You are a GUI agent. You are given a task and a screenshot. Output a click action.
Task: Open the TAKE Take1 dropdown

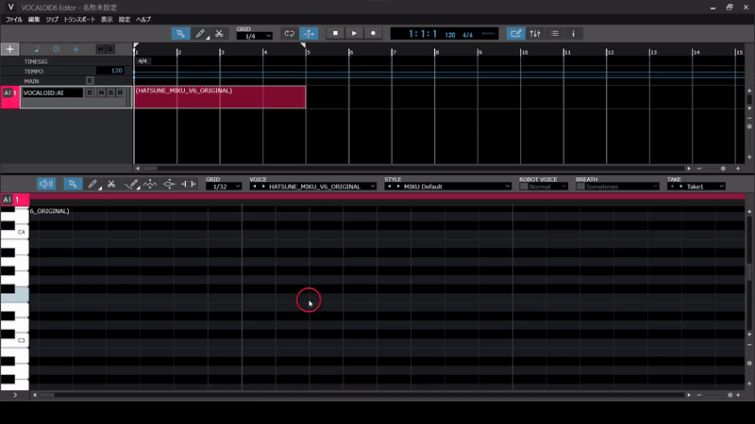pyautogui.click(x=705, y=187)
